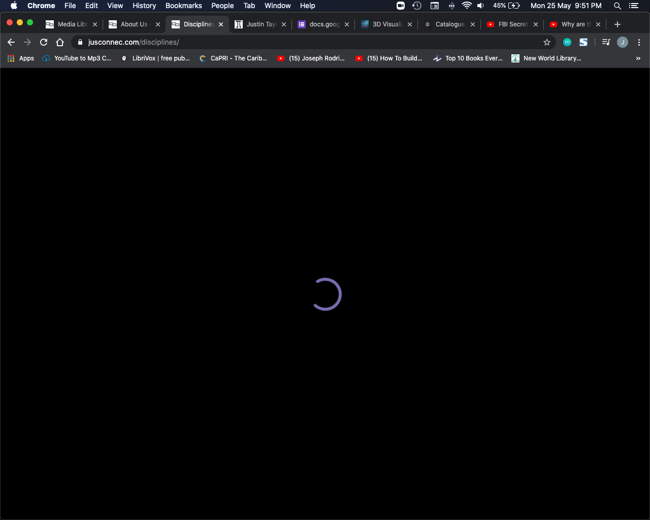Reload the jusconnec disciplines page

pos(44,42)
